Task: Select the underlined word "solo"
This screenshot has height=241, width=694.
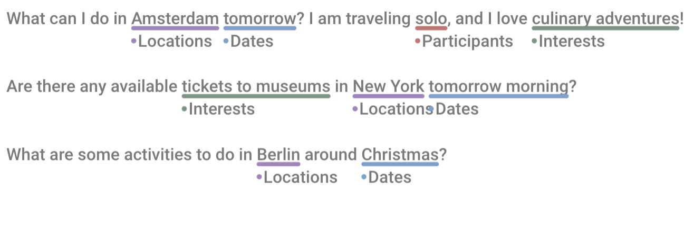Action: [x=431, y=19]
